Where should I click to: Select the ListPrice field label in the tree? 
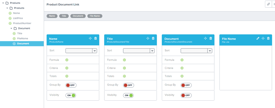click(x=18, y=18)
